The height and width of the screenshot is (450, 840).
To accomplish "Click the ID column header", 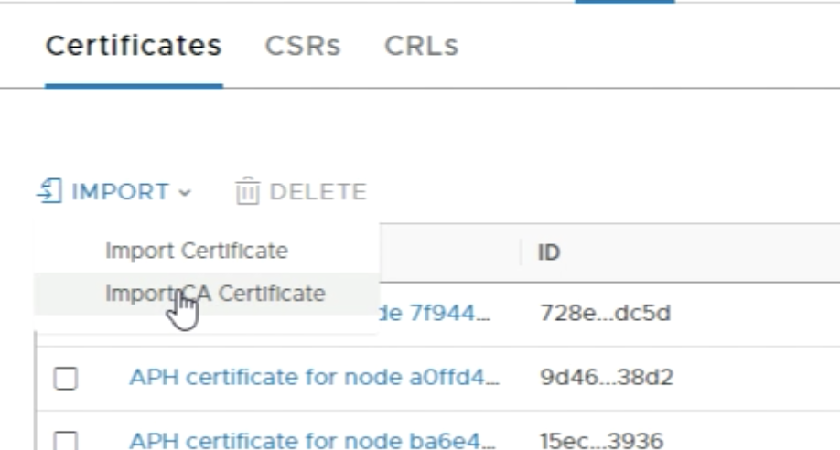I will pos(549,252).
